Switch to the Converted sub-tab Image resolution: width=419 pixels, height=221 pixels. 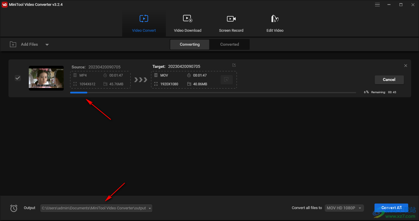230,44
